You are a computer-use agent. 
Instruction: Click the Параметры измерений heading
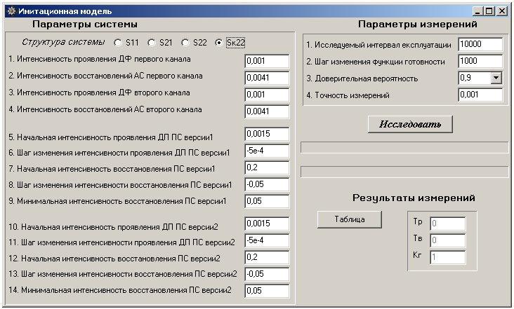coord(418,25)
